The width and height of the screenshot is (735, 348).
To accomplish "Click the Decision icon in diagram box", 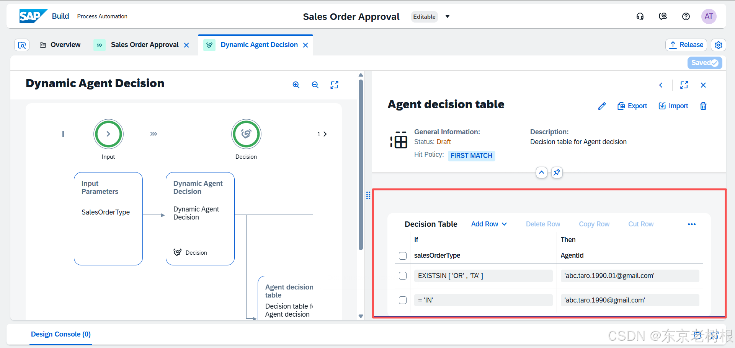I will tap(178, 252).
